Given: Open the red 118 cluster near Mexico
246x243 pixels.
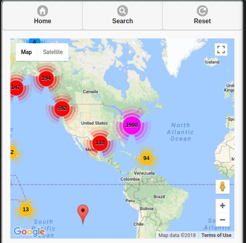Looking at the screenshot, I should point(100,143).
